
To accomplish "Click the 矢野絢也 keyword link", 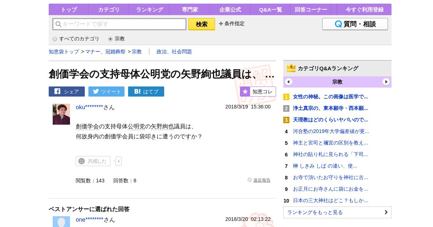I will (162, 126).
